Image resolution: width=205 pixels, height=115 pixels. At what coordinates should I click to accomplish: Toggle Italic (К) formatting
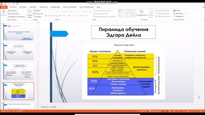tap(49, 16)
